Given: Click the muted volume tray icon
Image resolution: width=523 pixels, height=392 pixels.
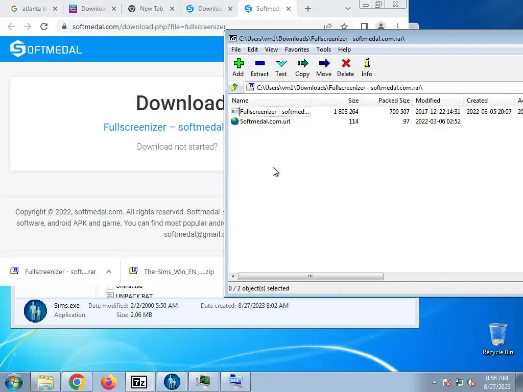Looking at the screenshot, I should (x=471, y=383).
